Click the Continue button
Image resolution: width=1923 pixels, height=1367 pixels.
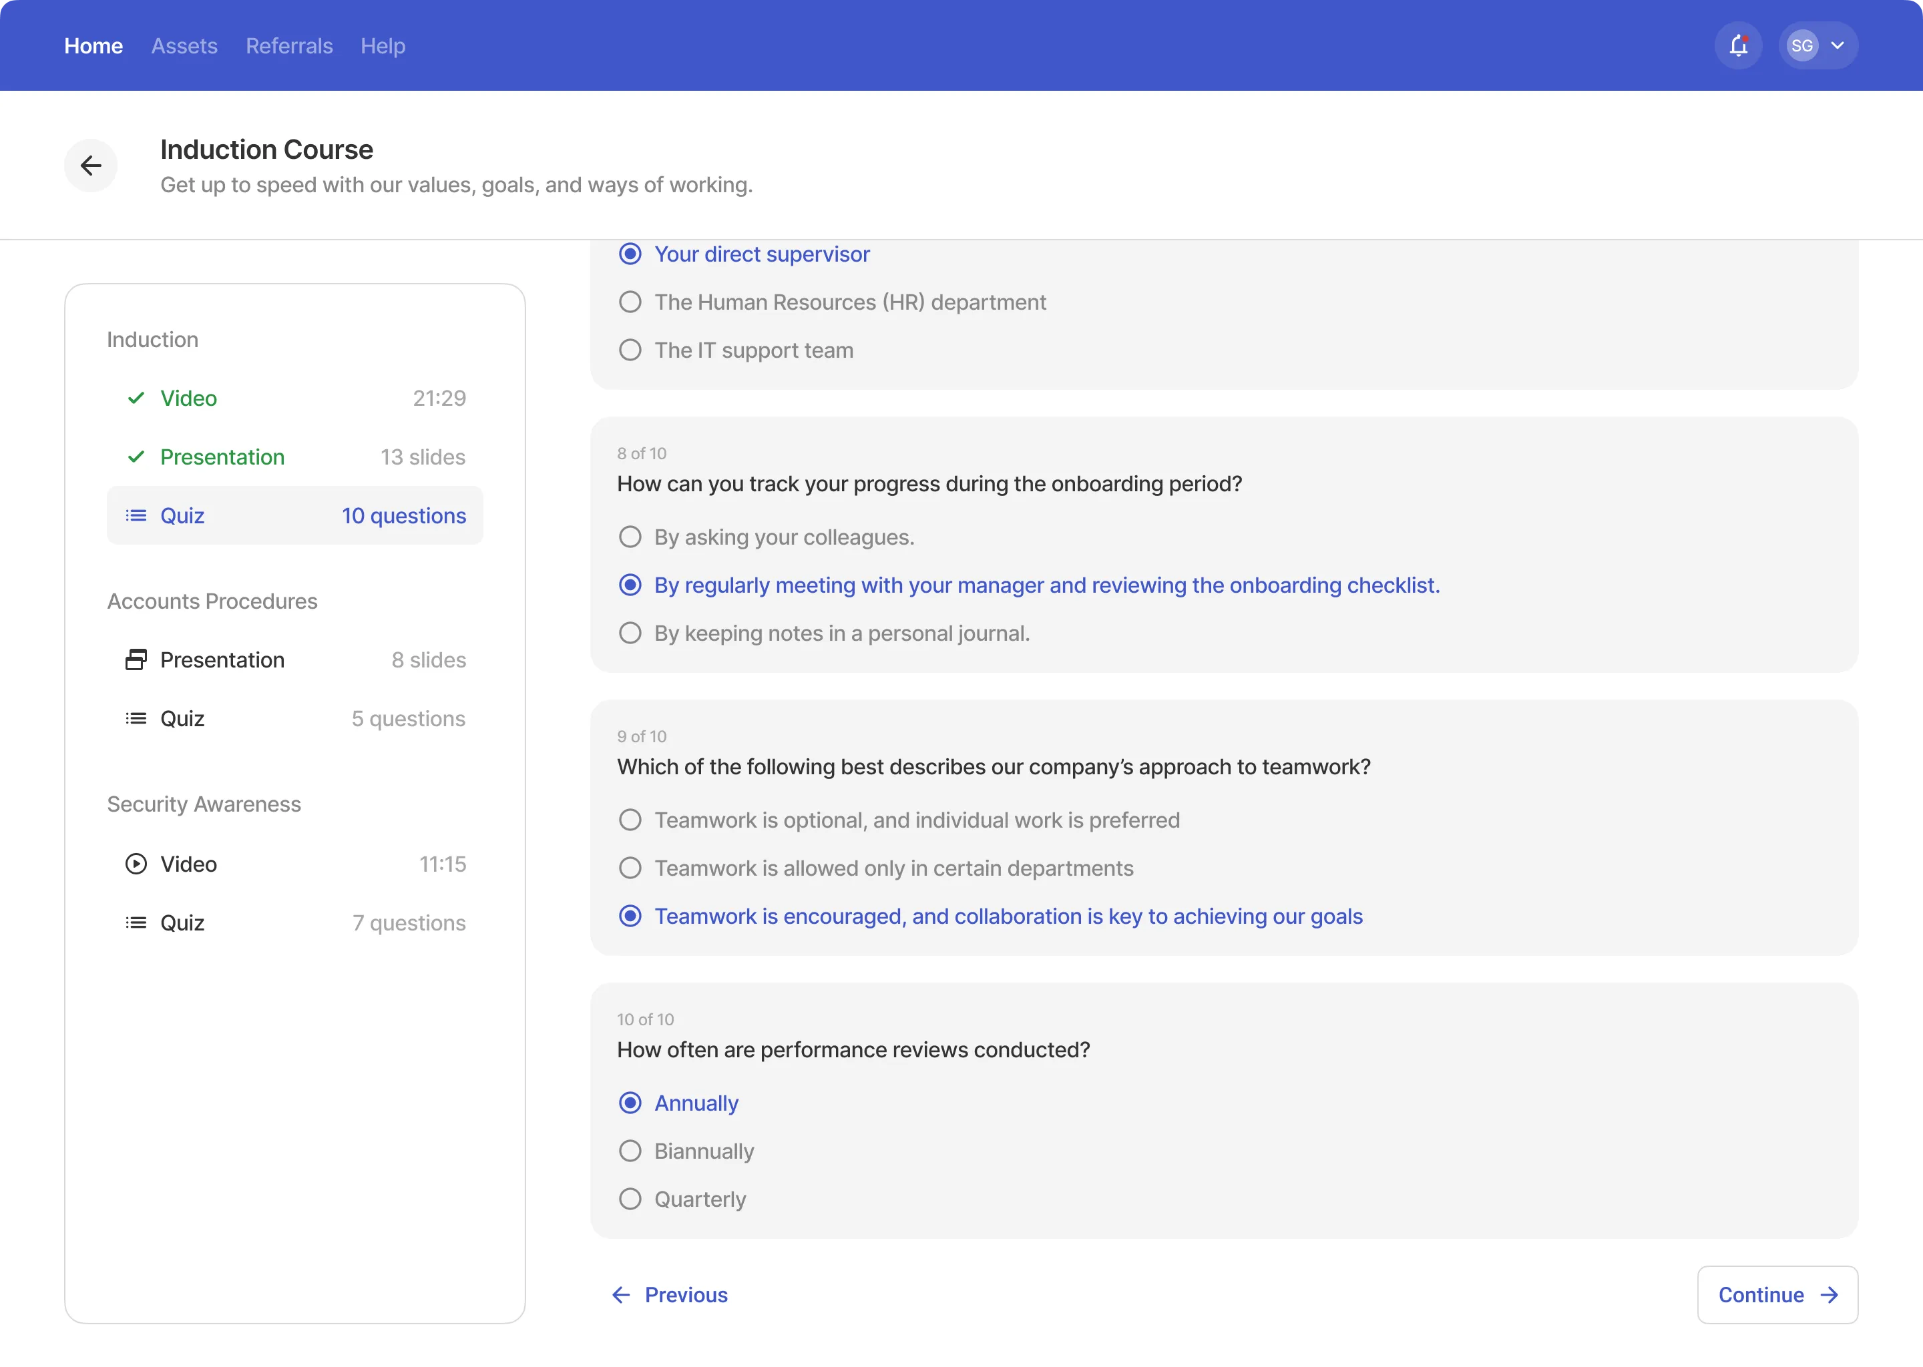(x=1777, y=1295)
